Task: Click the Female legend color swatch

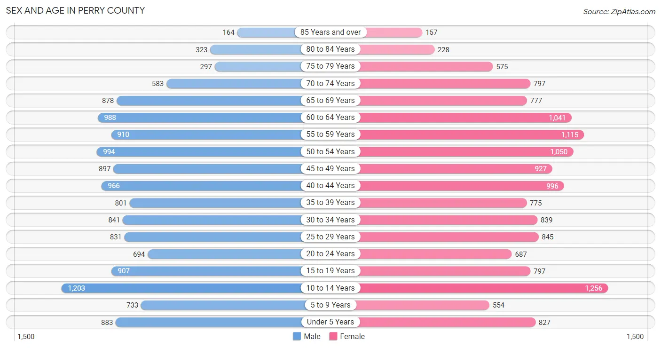Action: tap(333, 336)
